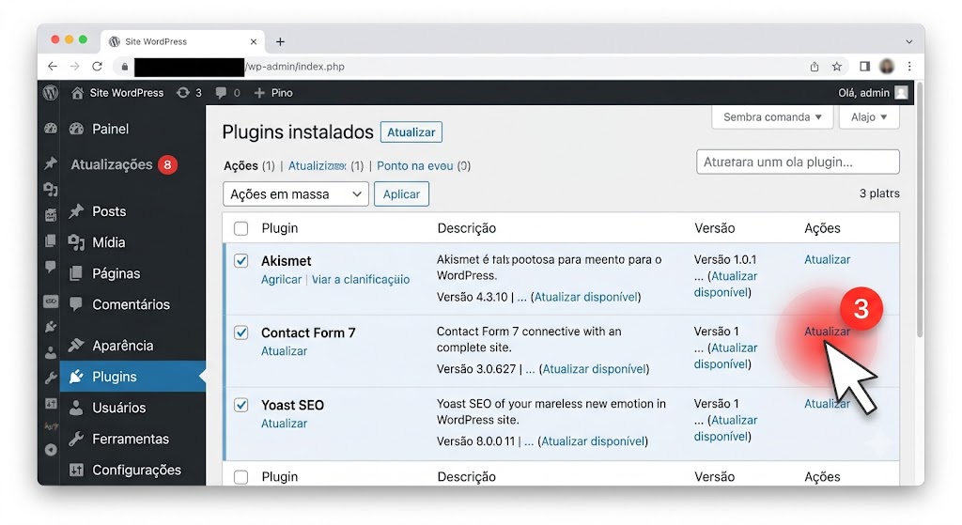This screenshot has width=962, height=525.
Task: Click the share icon in the address bar
Action: [815, 67]
